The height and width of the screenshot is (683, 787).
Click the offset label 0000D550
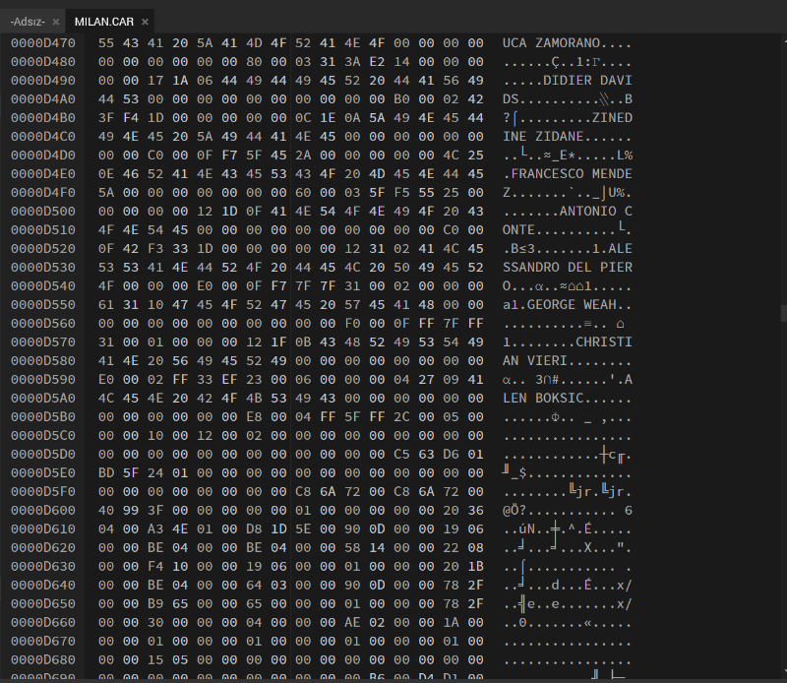(43, 304)
